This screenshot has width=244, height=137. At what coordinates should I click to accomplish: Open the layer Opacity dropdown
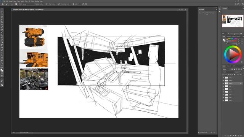click(x=241, y=72)
